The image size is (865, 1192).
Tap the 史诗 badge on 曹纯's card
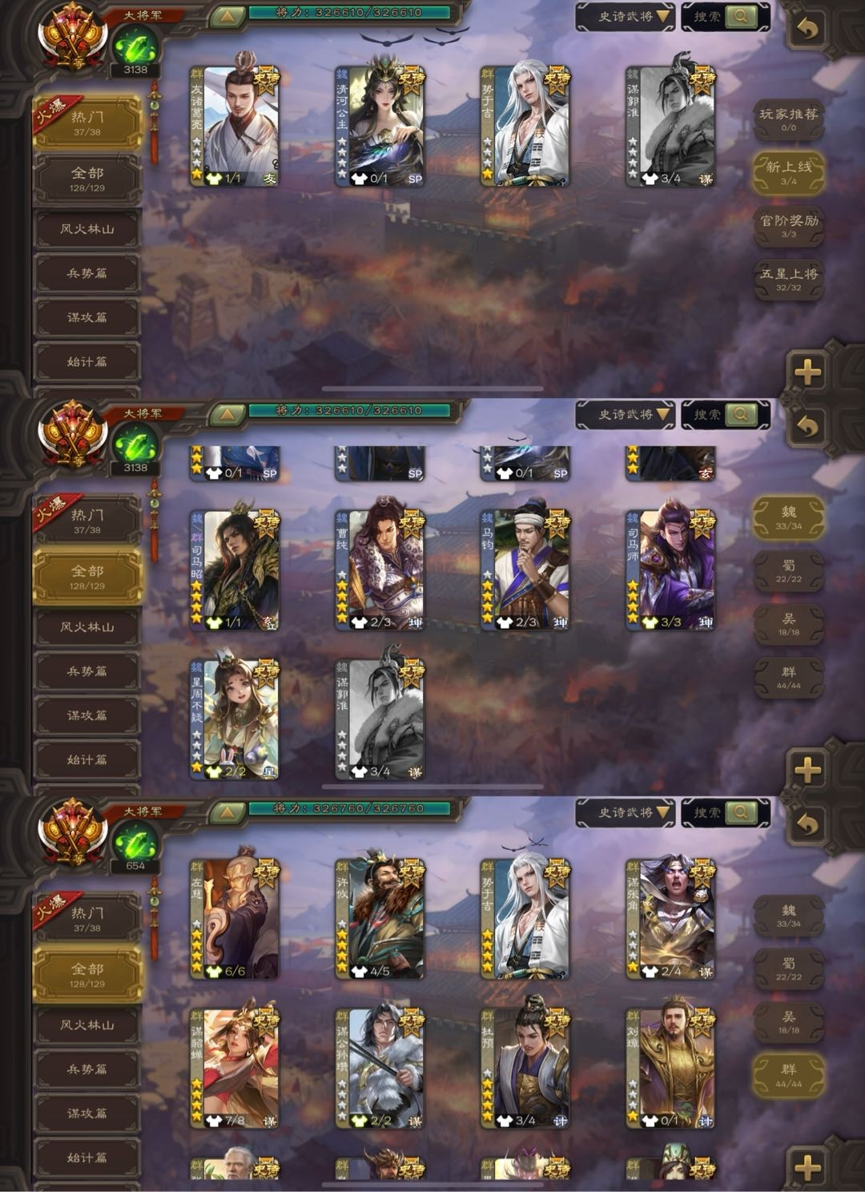[412, 522]
